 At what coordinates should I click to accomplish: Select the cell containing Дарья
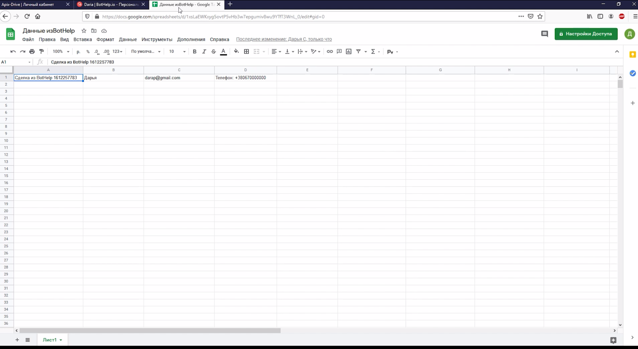point(113,78)
